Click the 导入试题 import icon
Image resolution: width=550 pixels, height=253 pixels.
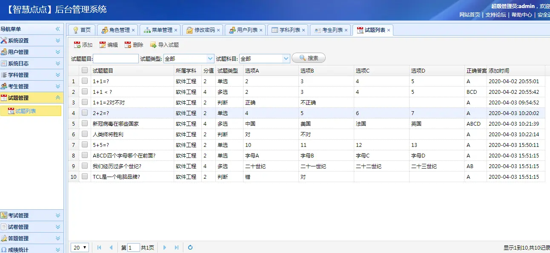point(153,45)
